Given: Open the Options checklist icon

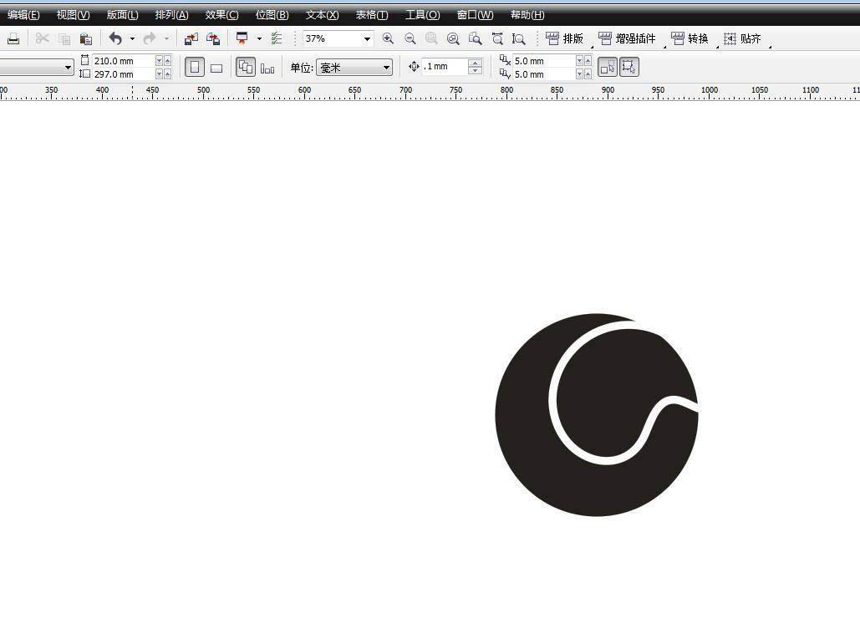Looking at the screenshot, I should (277, 38).
